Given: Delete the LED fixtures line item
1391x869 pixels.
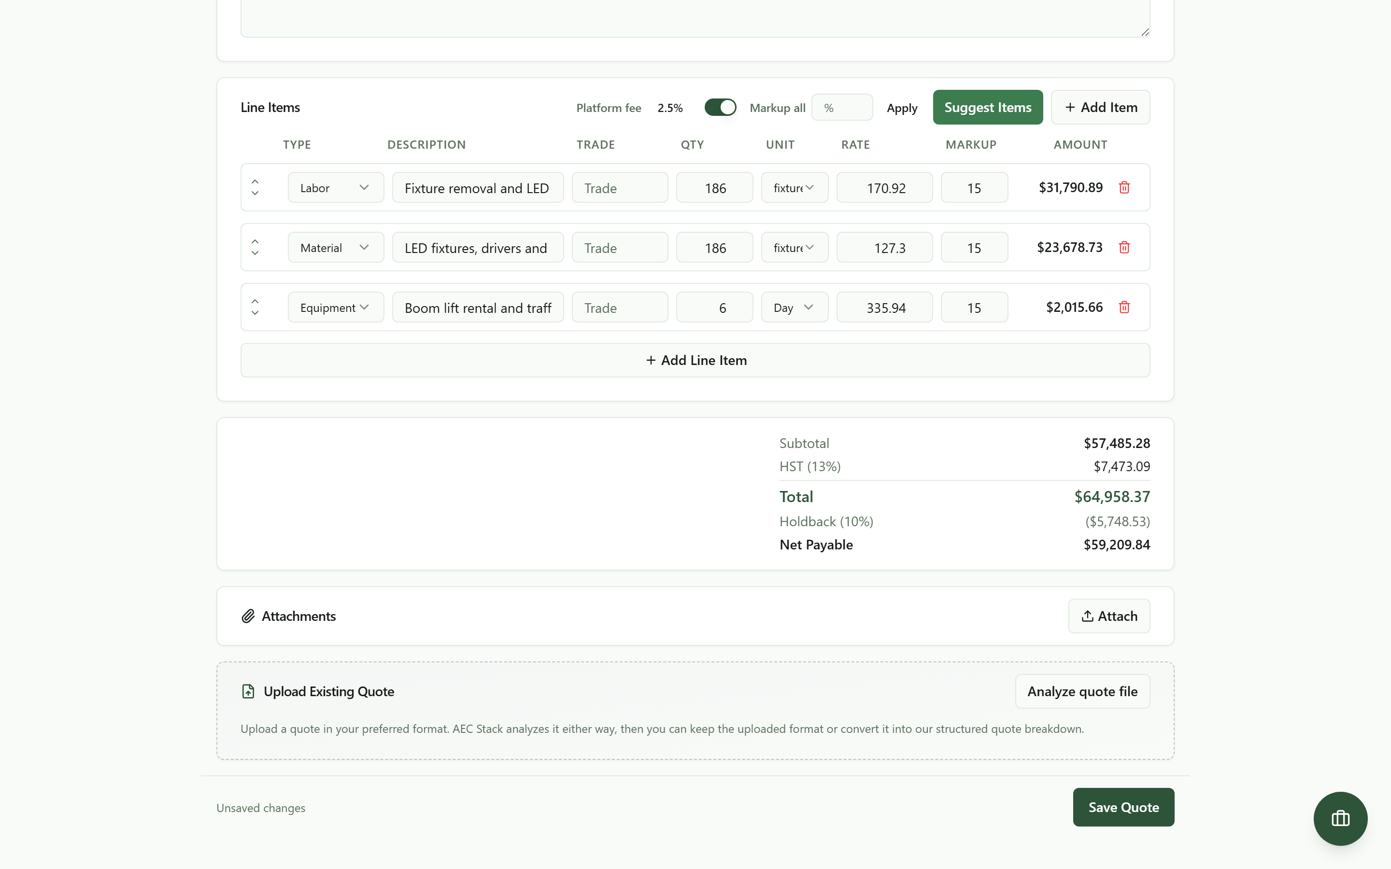Looking at the screenshot, I should [x=1124, y=247].
